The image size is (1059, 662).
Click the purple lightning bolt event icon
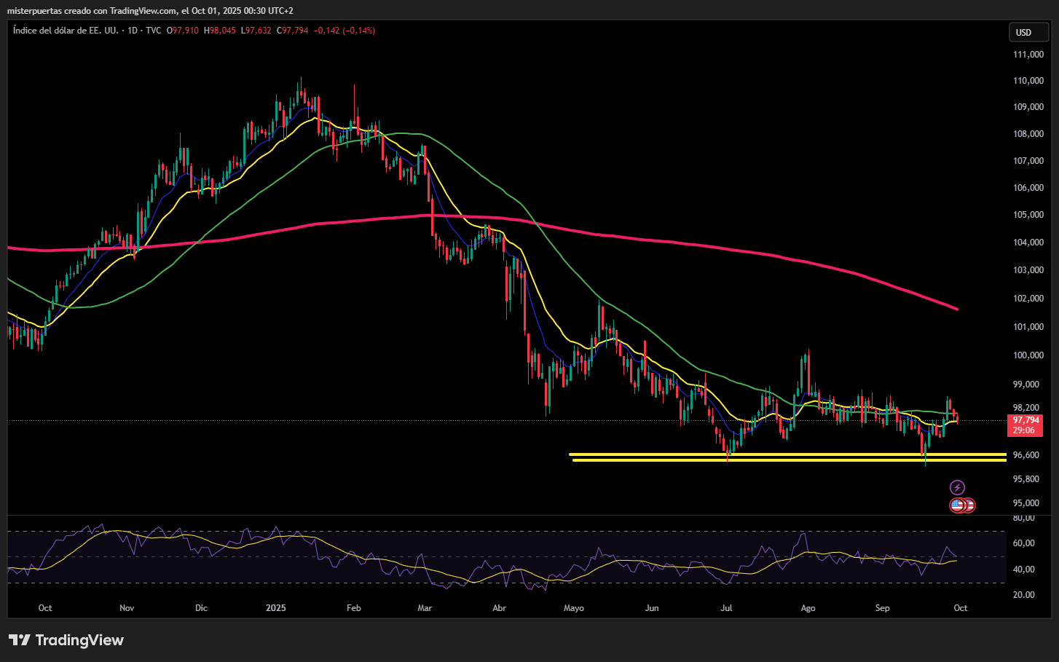click(x=957, y=487)
